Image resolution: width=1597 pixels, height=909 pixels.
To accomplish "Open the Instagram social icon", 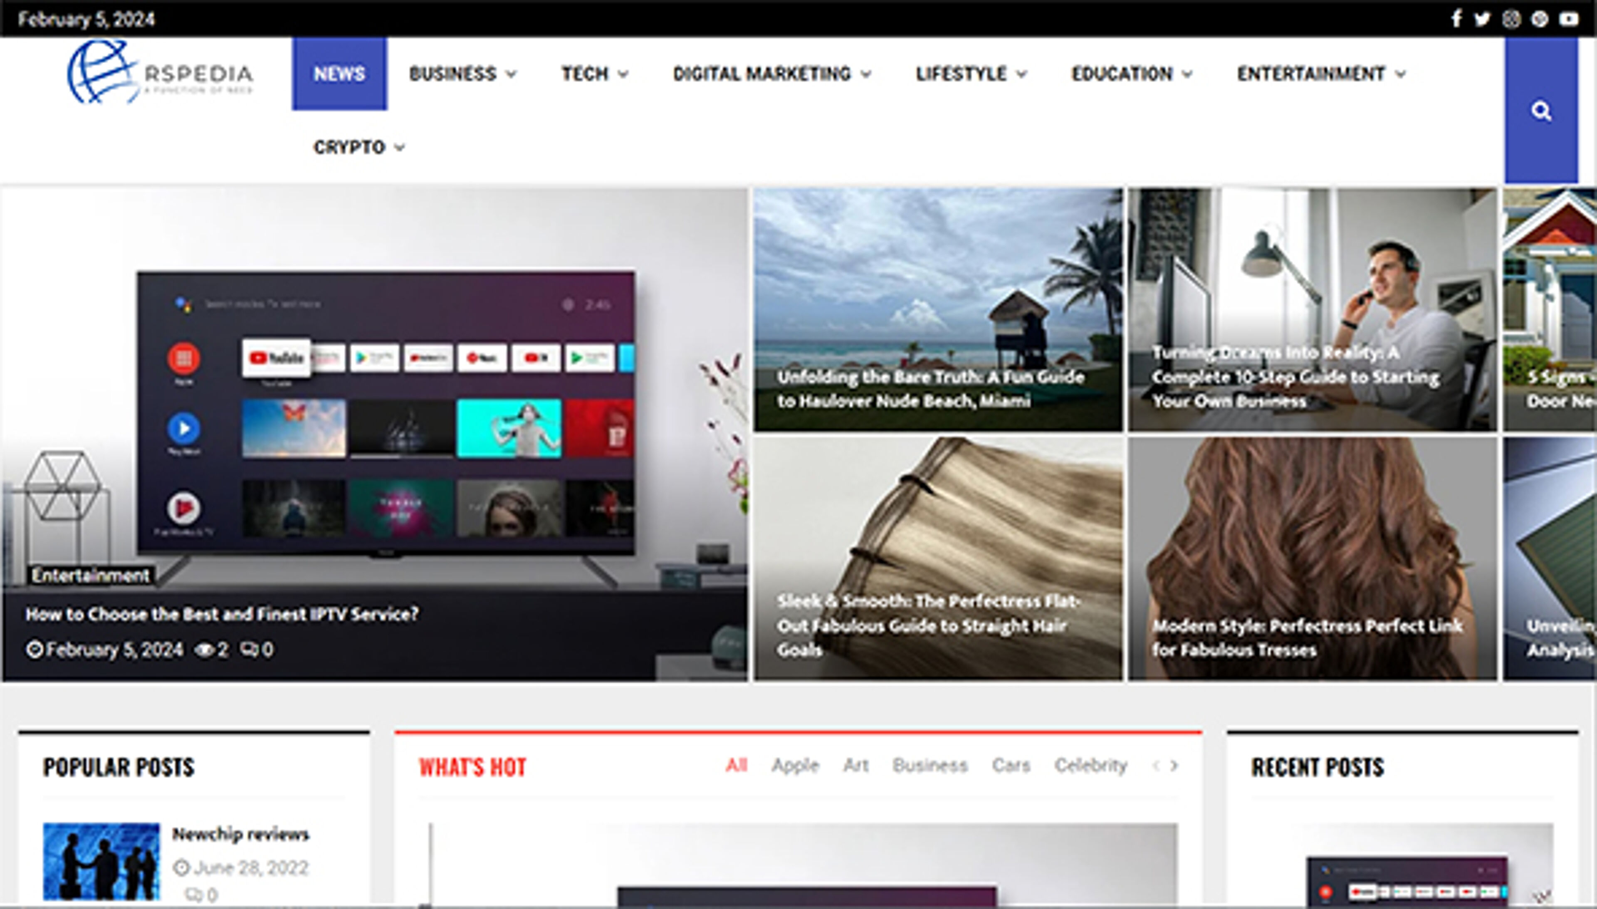I will pyautogui.click(x=1511, y=19).
